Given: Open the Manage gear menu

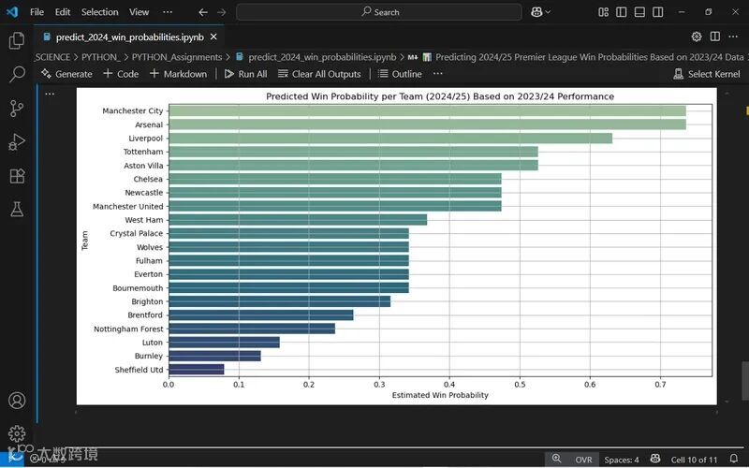Looking at the screenshot, I should click(x=17, y=433).
